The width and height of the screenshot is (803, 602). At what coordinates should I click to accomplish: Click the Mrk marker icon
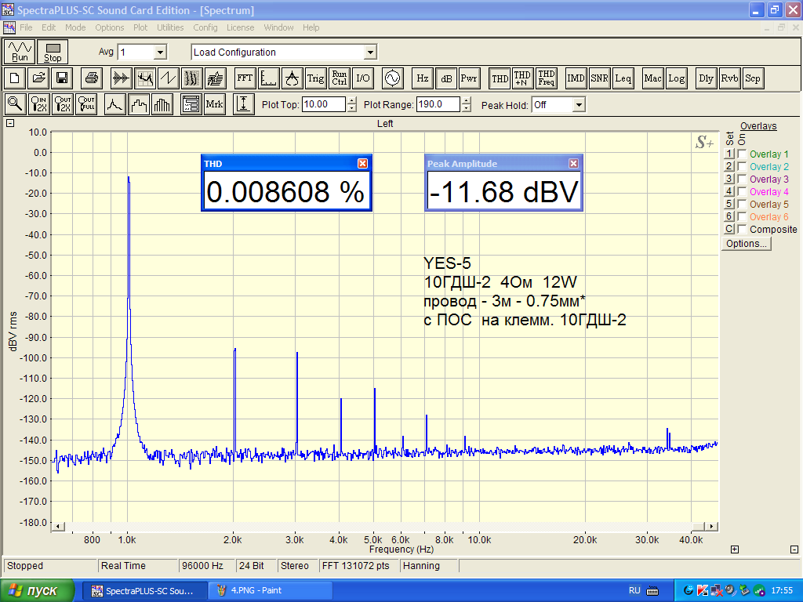point(214,104)
